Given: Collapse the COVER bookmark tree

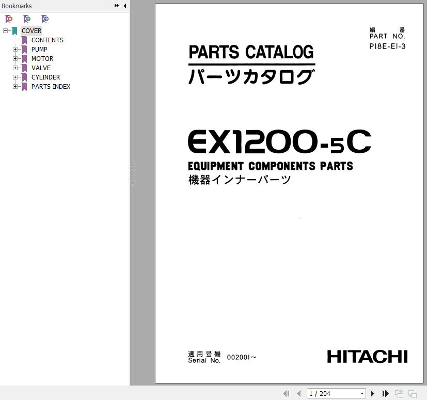Looking at the screenshot, I should [5, 31].
